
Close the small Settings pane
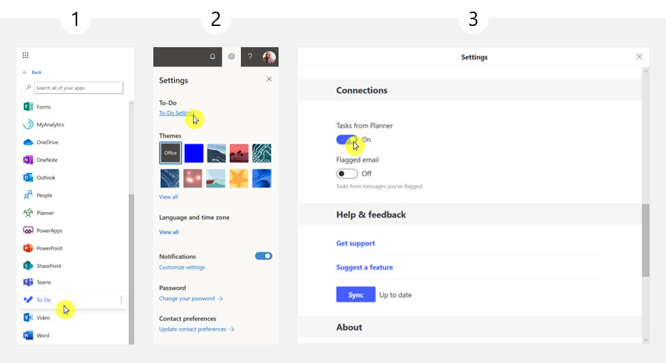point(269,79)
